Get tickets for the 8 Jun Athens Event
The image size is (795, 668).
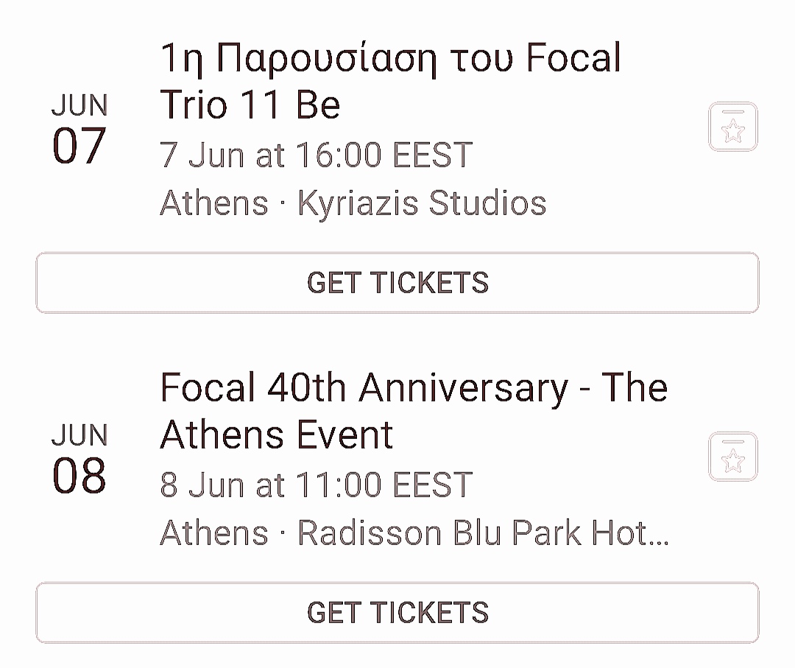coord(397,613)
